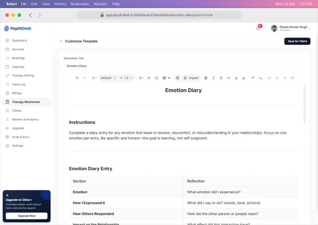Align text right
Viewport: 318px width, 225px height.
point(285,78)
